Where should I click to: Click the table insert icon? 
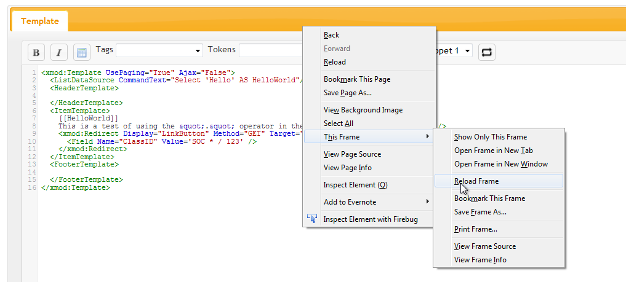pos(82,52)
